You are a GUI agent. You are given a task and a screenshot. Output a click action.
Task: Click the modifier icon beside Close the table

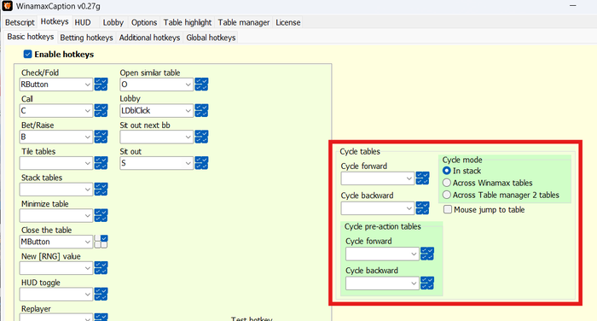coord(101,242)
